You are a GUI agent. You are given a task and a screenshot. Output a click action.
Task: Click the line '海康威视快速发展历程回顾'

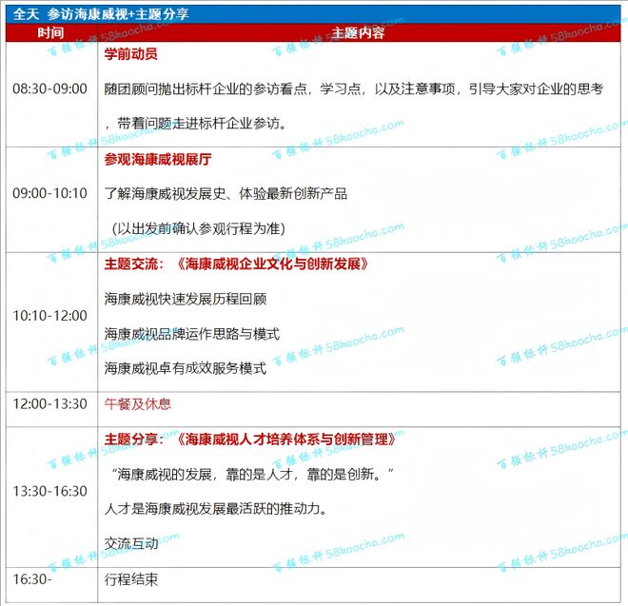(186, 300)
